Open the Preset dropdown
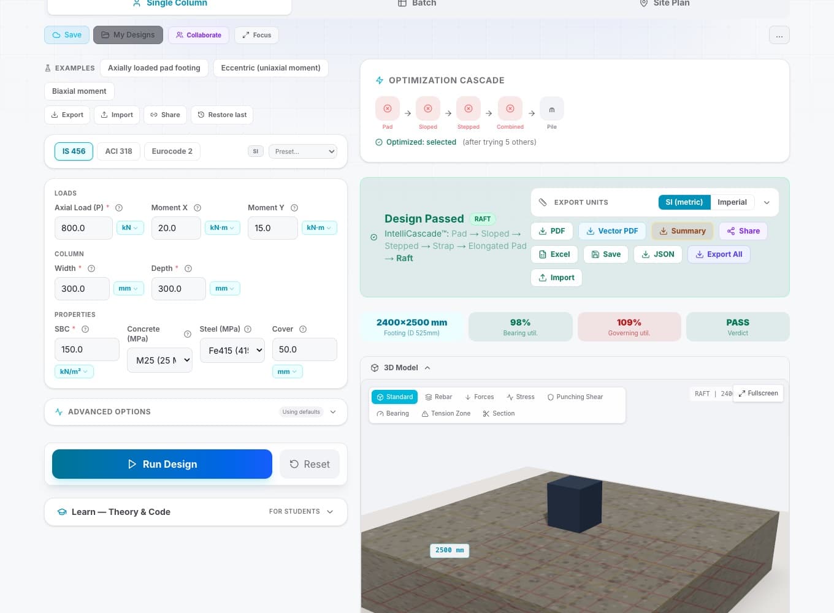Viewport: 834px width, 613px height. coord(303,151)
